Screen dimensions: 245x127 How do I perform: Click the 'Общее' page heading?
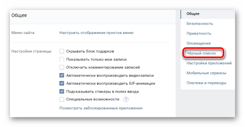(19, 15)
